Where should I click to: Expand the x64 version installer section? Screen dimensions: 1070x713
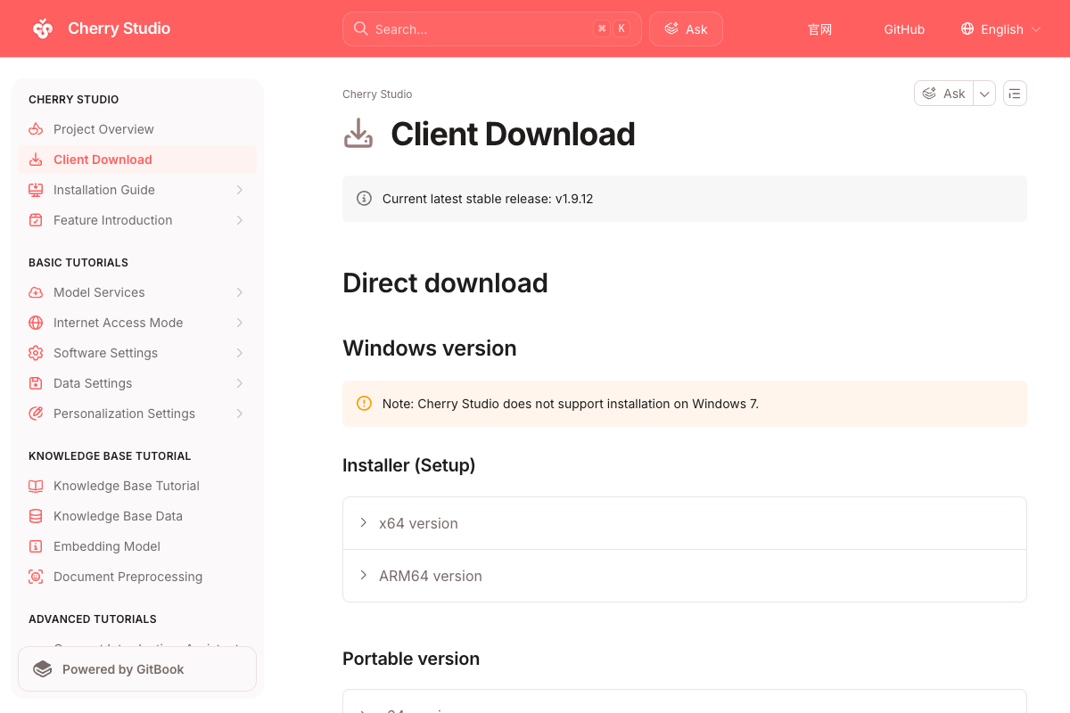coord(685,523)
